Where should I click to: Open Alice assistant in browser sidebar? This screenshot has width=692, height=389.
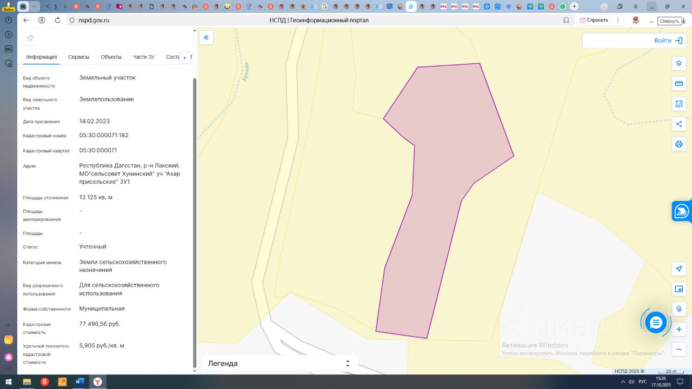[x=9, y=357]
